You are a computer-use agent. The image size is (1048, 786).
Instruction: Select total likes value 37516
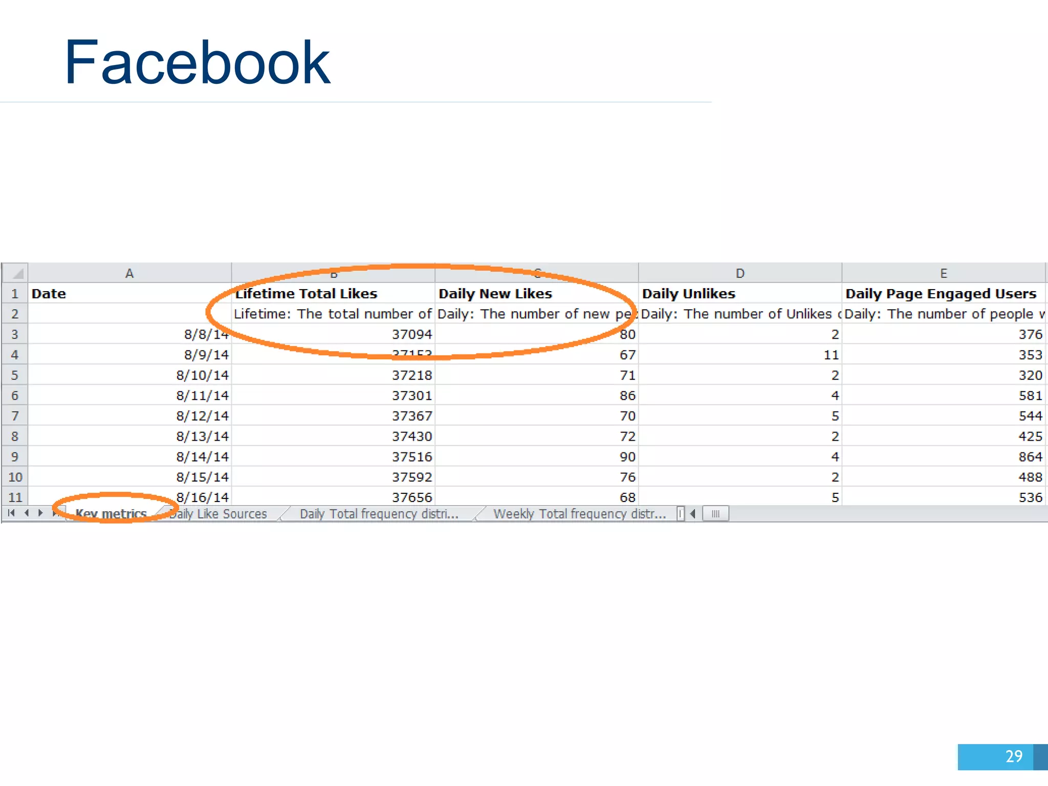click(x=333, y=456)
